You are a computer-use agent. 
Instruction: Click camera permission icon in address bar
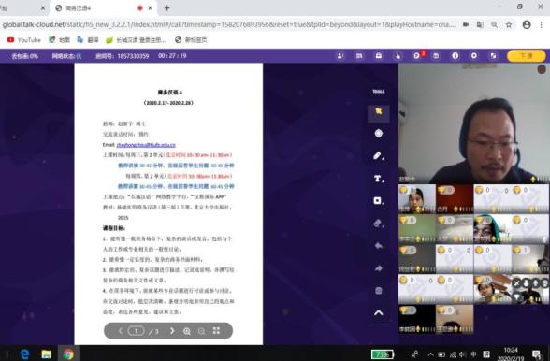[x=466, y=24]
